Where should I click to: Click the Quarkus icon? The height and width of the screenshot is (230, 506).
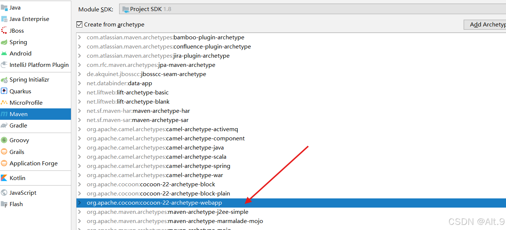point(4,91)
